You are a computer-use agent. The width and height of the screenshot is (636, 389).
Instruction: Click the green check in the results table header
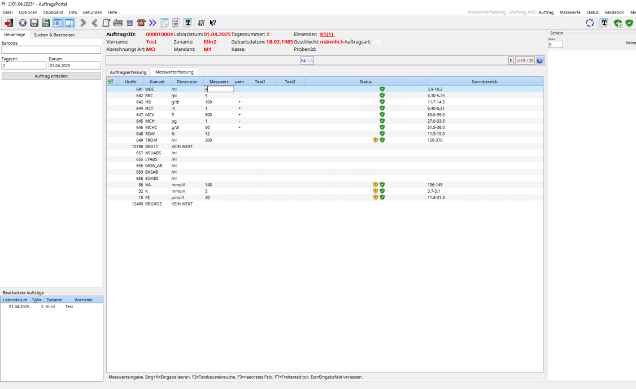(110, 81)
